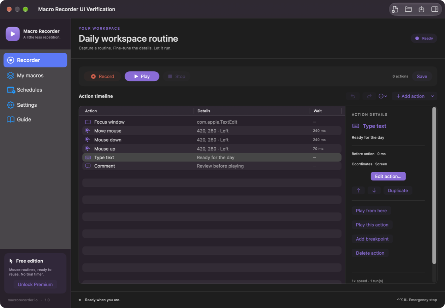Select the Move mouse action row
Screen dimensions: 445x308
click(212, 131)
